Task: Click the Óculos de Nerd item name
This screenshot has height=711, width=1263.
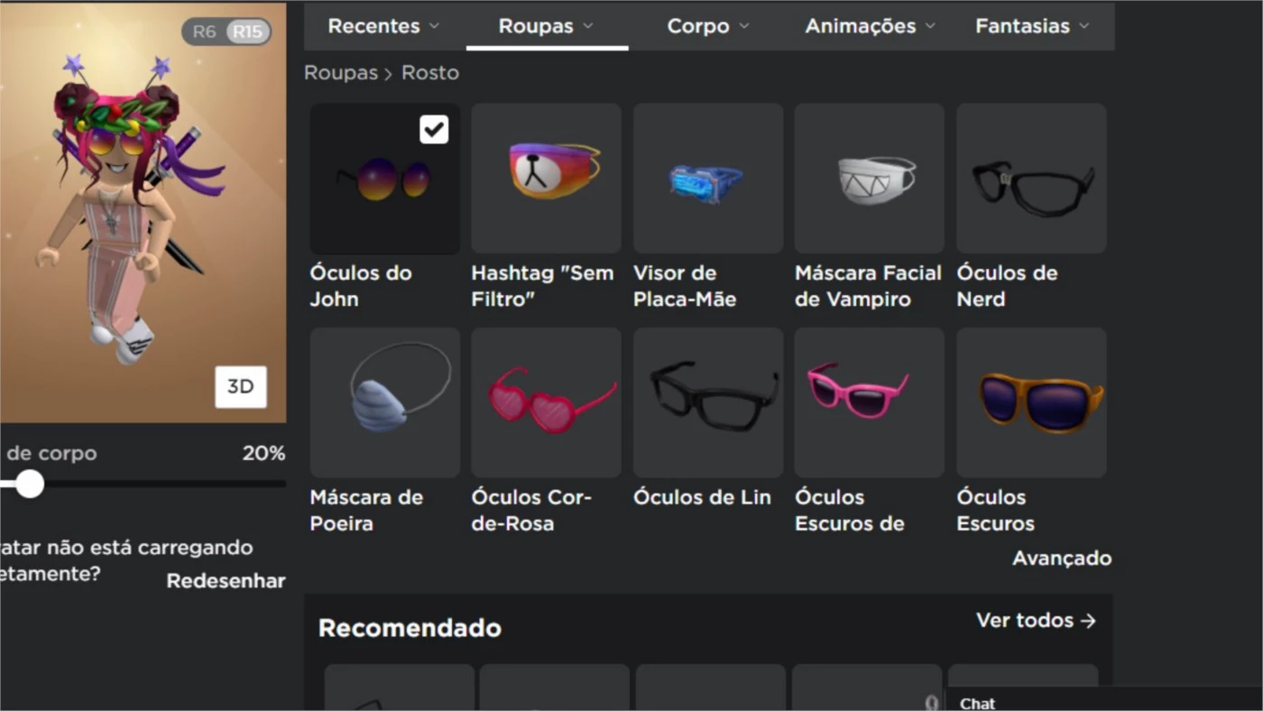Action: [x=1007, y=286]
